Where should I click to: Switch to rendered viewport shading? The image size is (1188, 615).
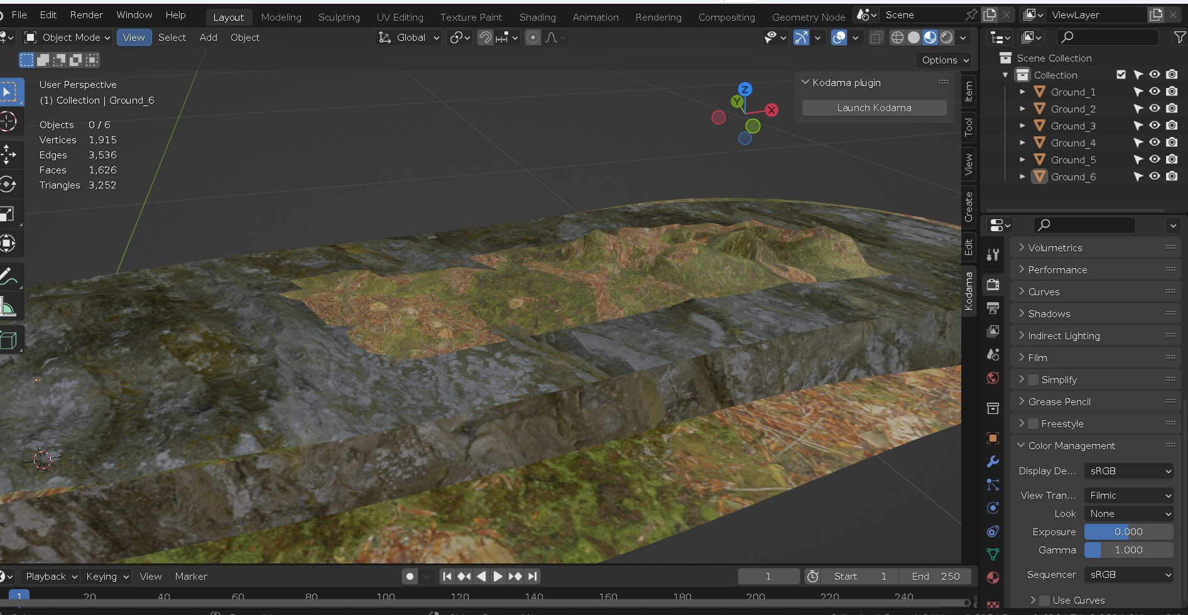946,38
